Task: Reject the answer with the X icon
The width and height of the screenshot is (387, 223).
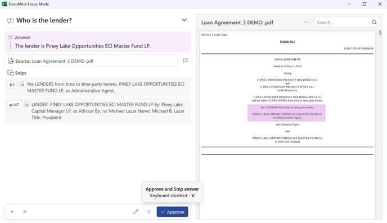Action: pyautogui.click(x=149, y=212)
